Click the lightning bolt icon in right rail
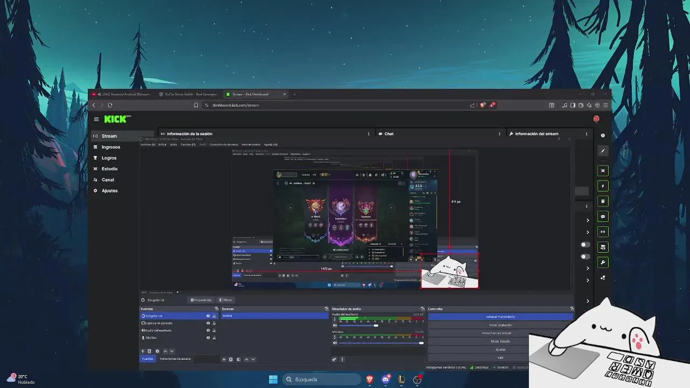 pos(603,186)
